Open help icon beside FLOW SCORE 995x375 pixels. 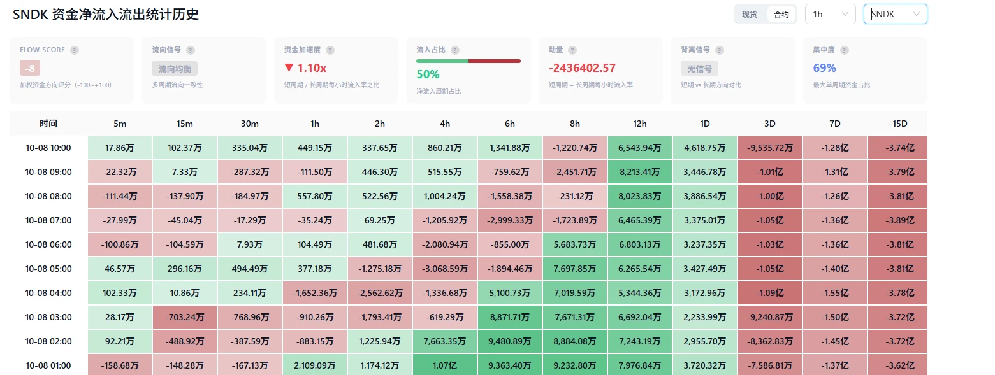click(x=75, y=50)
